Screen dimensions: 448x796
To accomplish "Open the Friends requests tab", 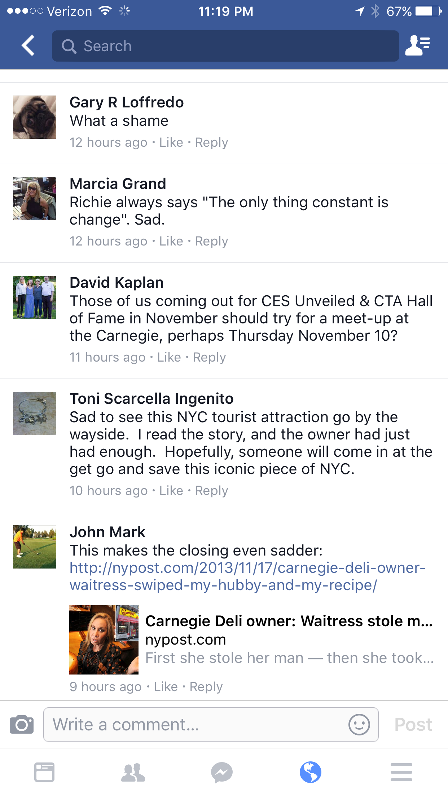I will pyautogui.click(x=133, y=772).
